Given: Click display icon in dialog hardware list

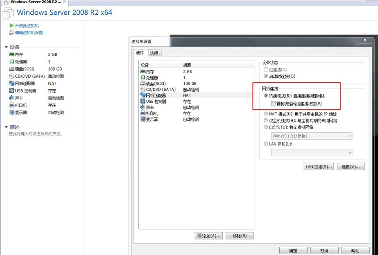Looking at the screenshot, I should tap(143, 119).
